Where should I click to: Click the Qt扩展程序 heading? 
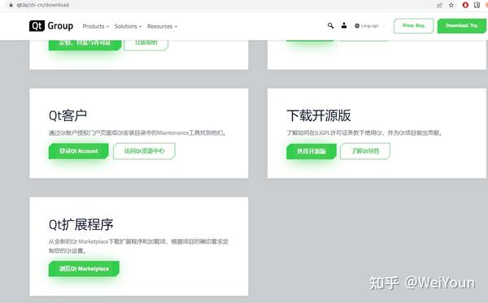coord(81,224)
